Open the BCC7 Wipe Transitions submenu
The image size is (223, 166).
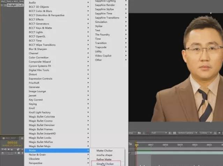pos(57,45)
